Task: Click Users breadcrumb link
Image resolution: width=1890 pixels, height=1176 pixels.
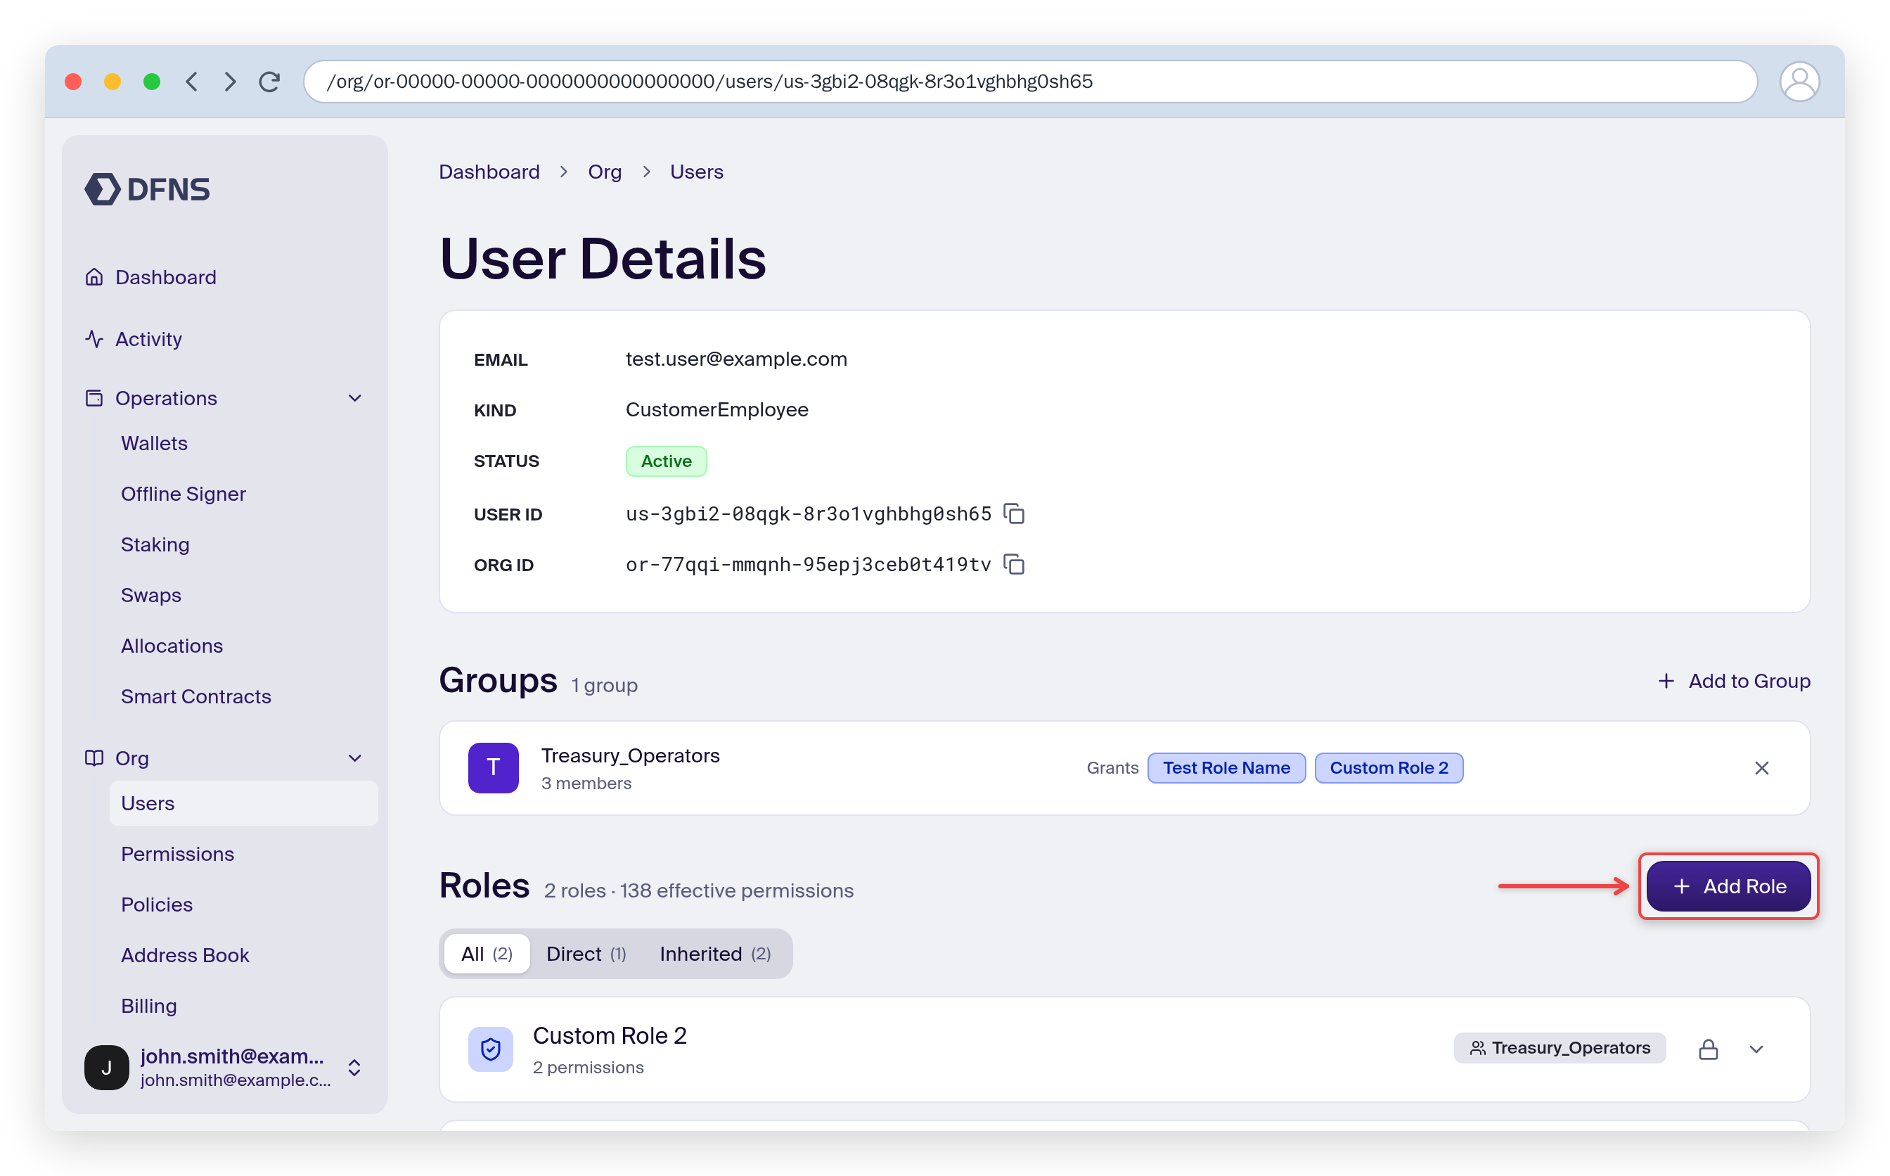Action: (697, 172)
